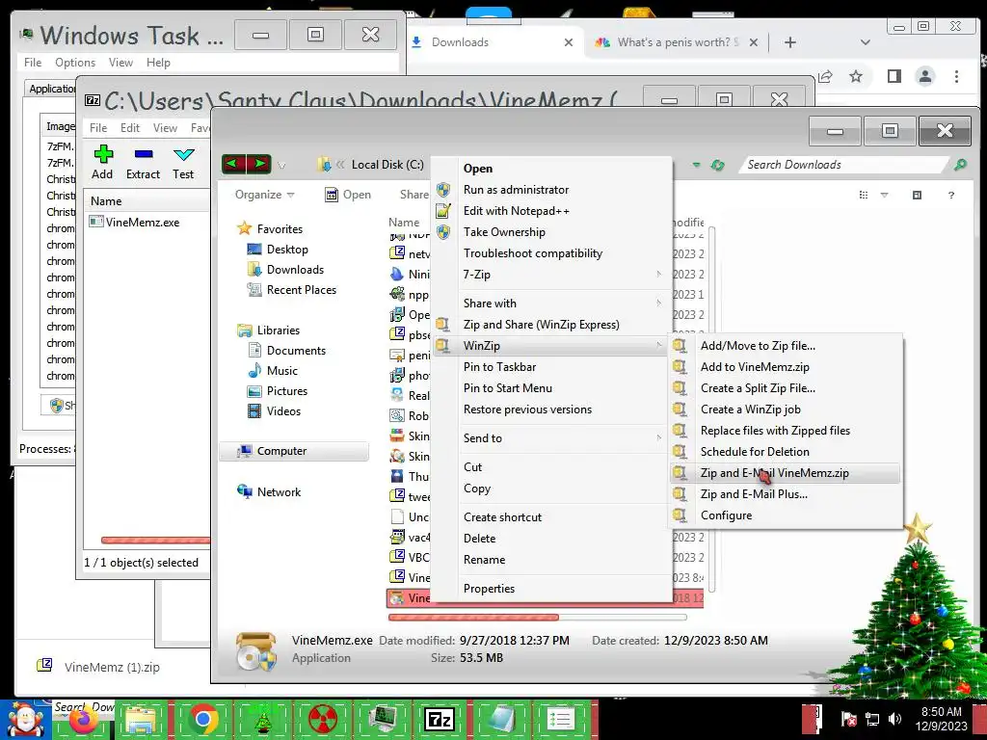987x740 pixels.
Task: Click the Open button in Explorer toolbar
Action: point(347,195)
